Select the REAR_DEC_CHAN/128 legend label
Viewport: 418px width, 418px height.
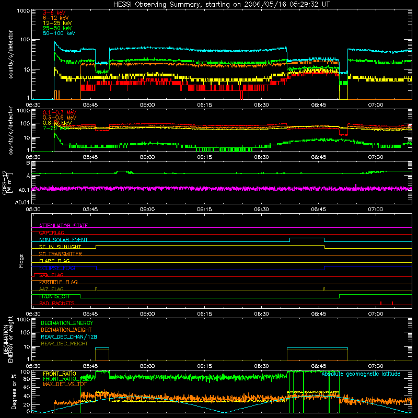(x=69, y=336)
